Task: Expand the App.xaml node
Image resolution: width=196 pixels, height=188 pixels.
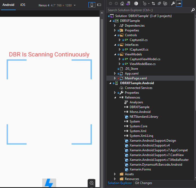Action: tap(115, 73)
